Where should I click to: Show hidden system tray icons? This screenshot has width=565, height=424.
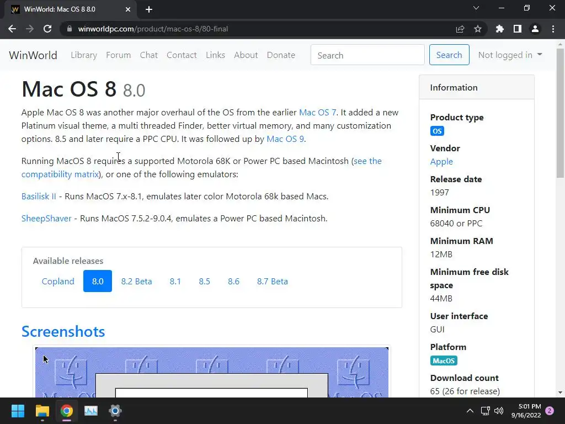coord(470,411)
